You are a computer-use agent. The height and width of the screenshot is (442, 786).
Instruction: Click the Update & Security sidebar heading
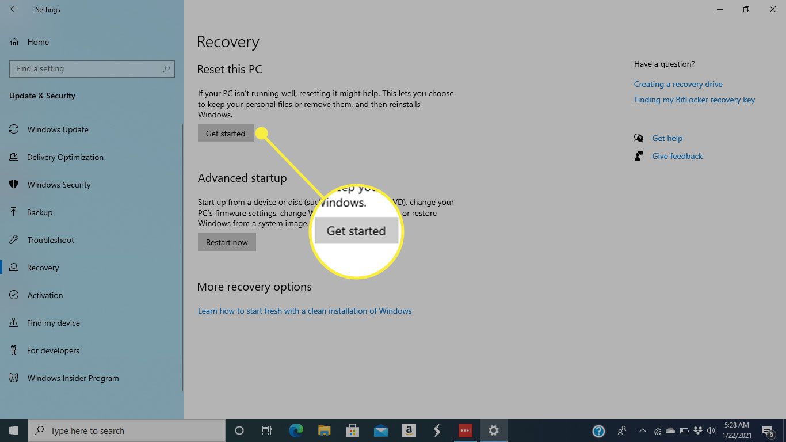point(42,96)
